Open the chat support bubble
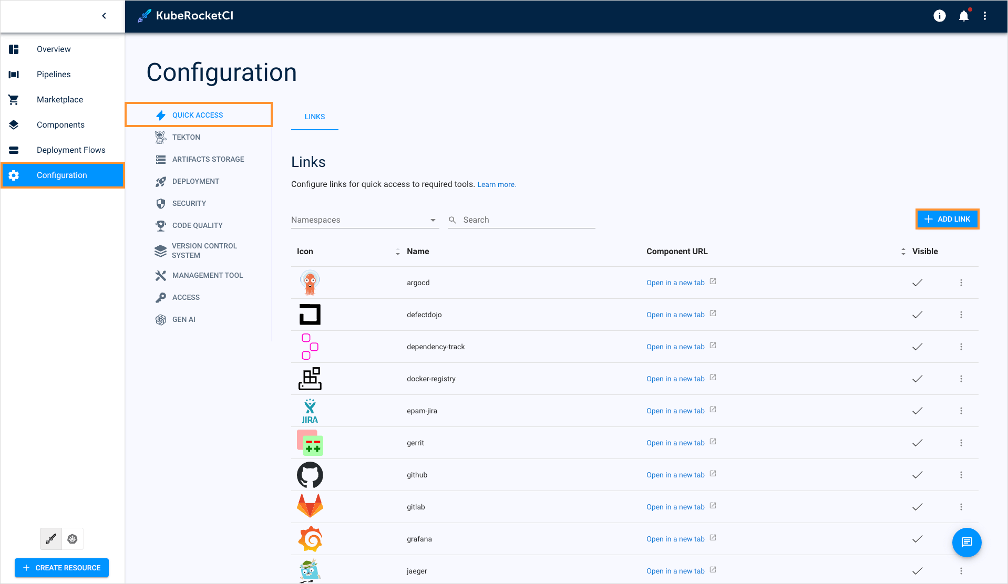Screen dimensions: 1008x584 click(966, 542)
